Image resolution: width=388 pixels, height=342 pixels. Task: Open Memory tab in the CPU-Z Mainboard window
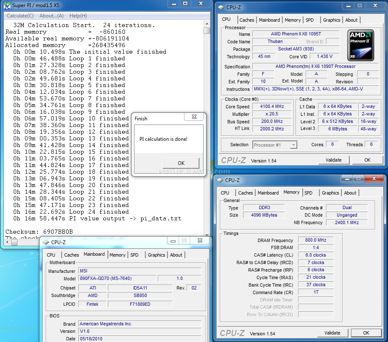[117, 255]
